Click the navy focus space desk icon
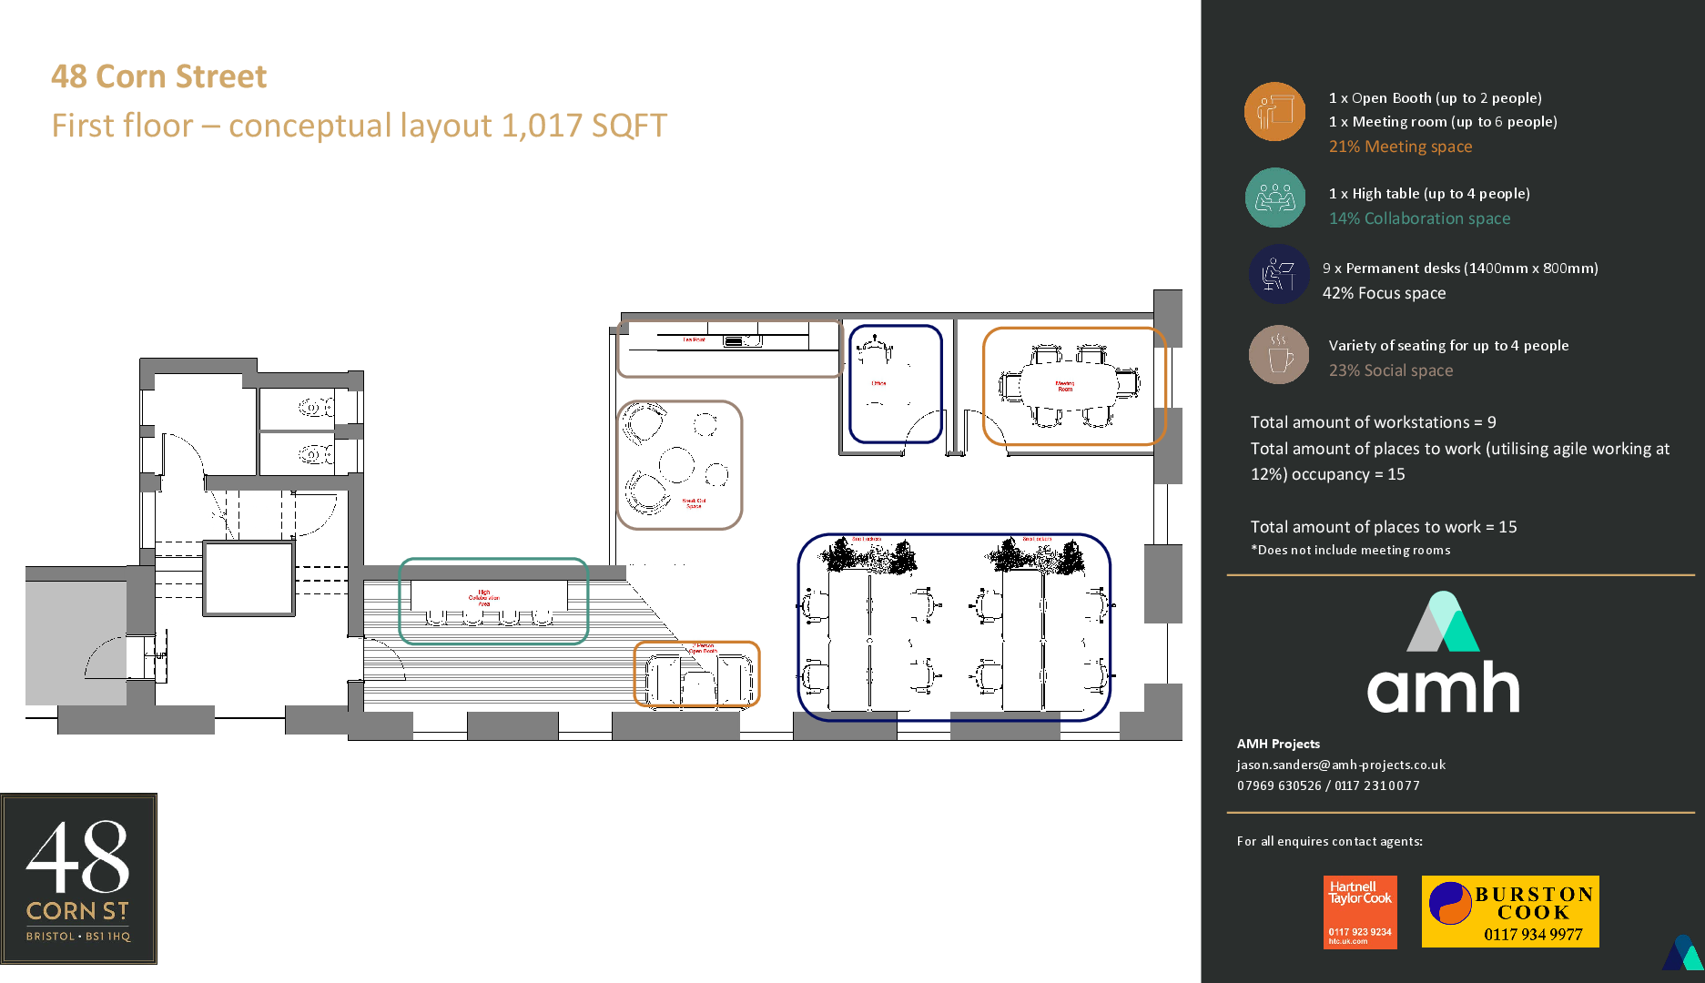Viewport: 1705px width, 983px height. [x=1278, y=274]
